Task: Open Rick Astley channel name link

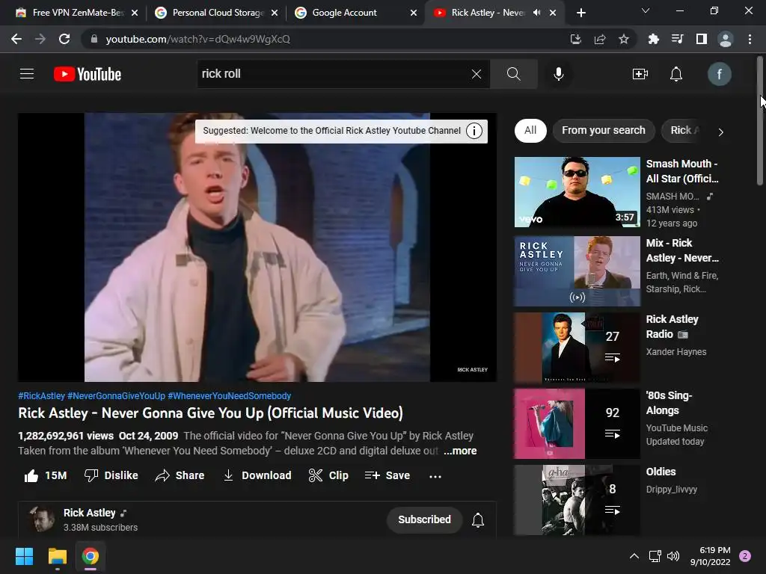Action: [90, 513]
